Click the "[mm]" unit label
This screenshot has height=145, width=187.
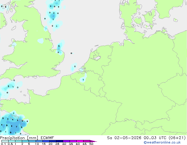click(32, 138)
